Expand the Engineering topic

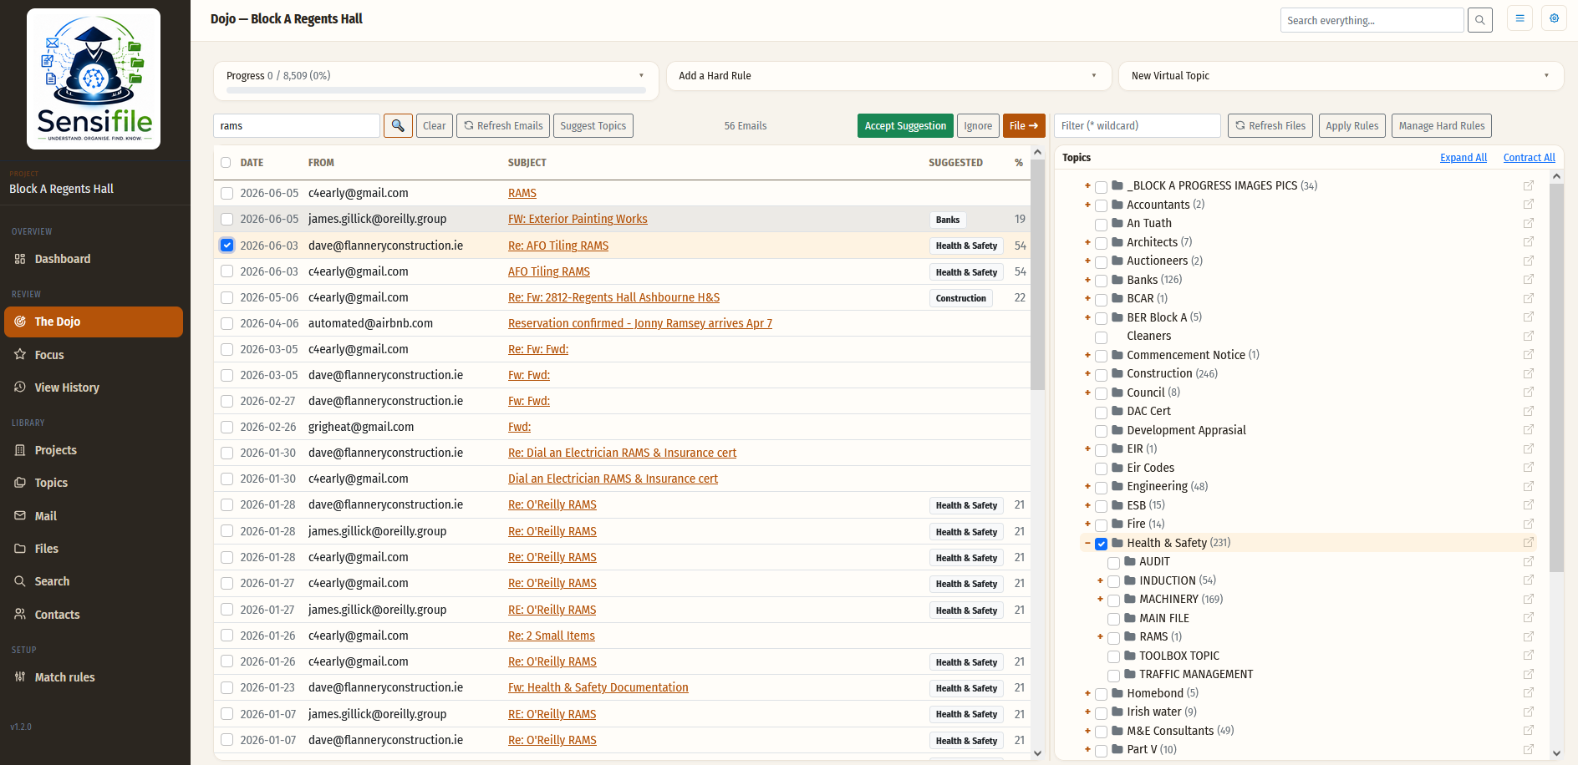coord(1087,486)
